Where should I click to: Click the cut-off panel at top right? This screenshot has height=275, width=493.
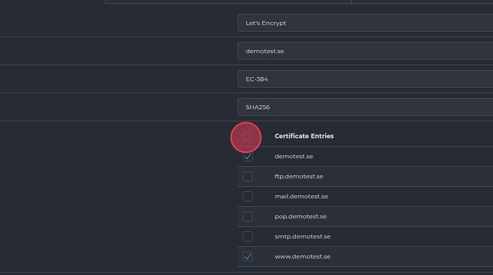click(422, 2)
